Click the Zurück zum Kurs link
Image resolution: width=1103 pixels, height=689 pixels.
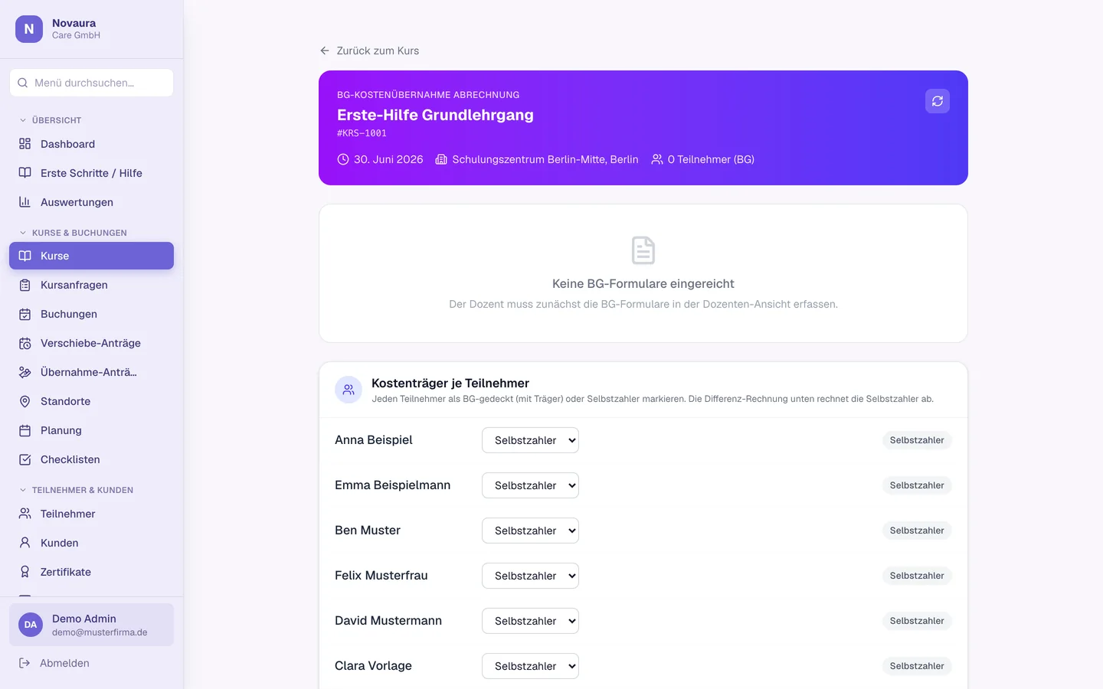pyautogui.click(x=369, y=51)
